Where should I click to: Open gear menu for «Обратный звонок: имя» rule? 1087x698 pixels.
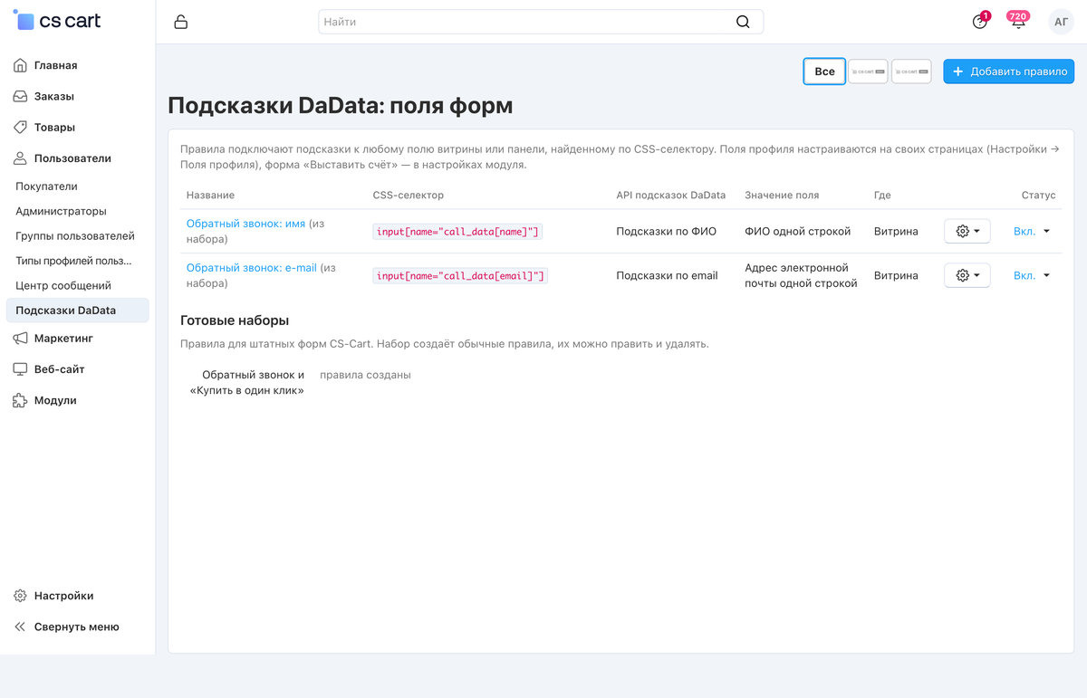967,231
